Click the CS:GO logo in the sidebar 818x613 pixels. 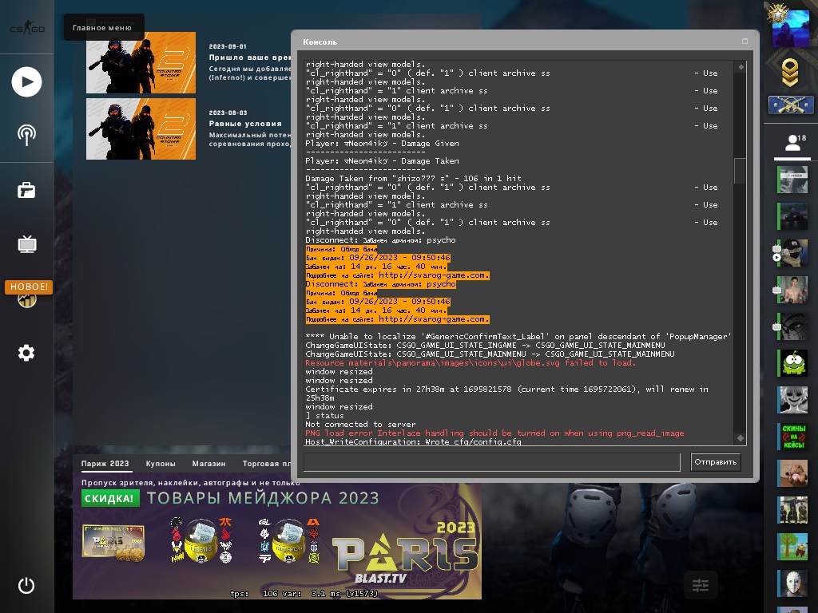coord(27,27)
